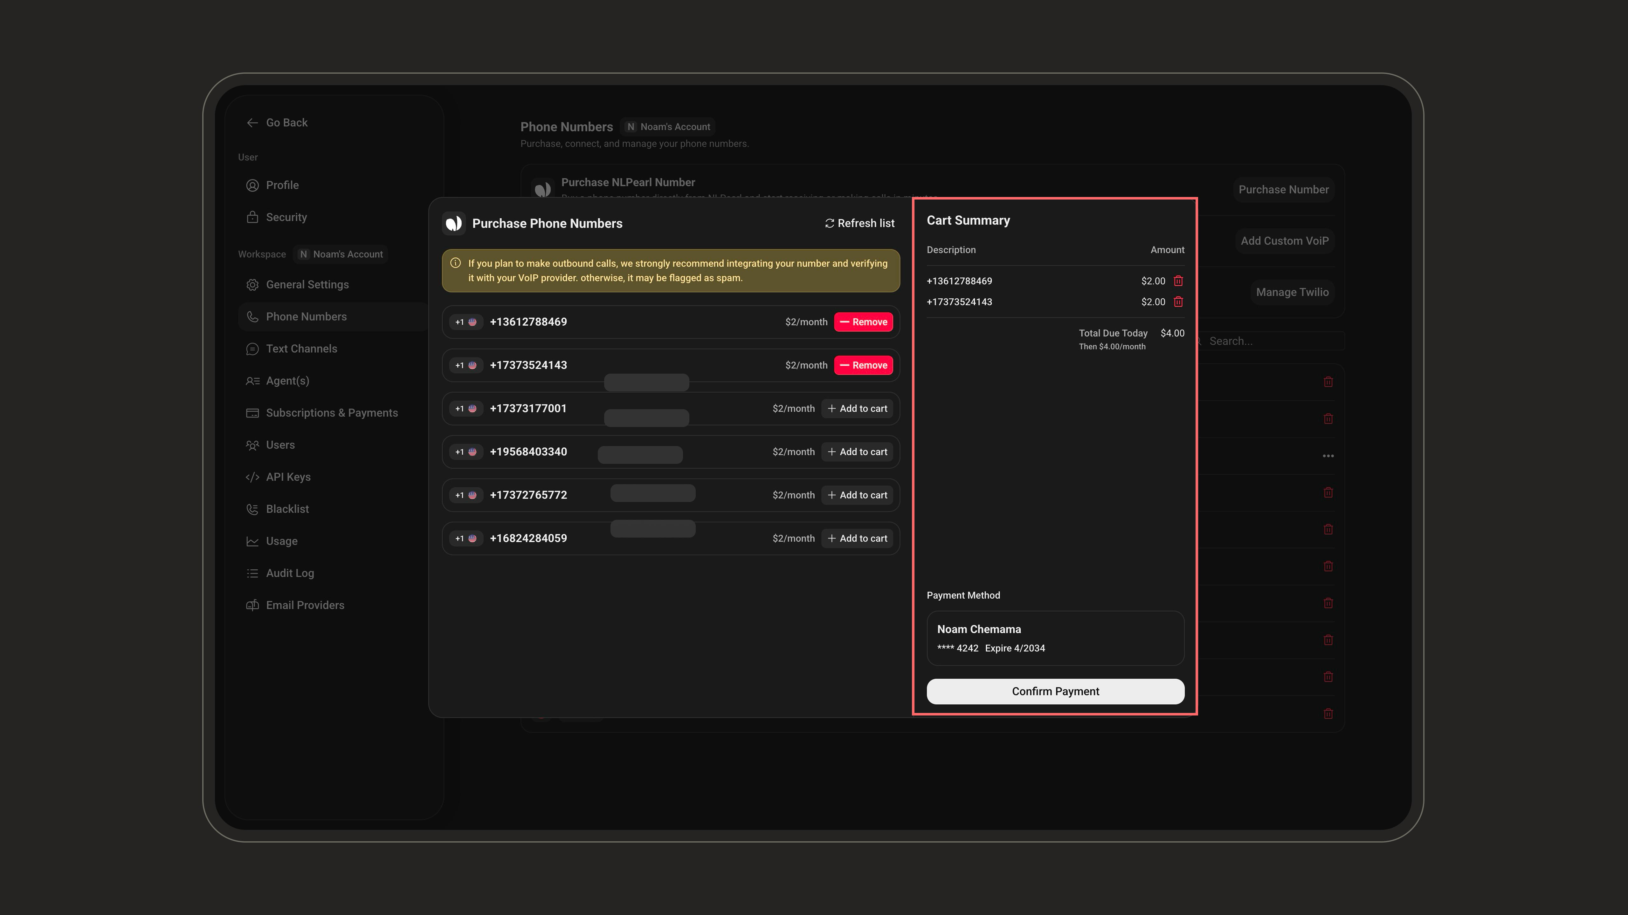Open the three-dots row menu in background list
The height and width of the screenshot is (915, 1628).
1328,456
